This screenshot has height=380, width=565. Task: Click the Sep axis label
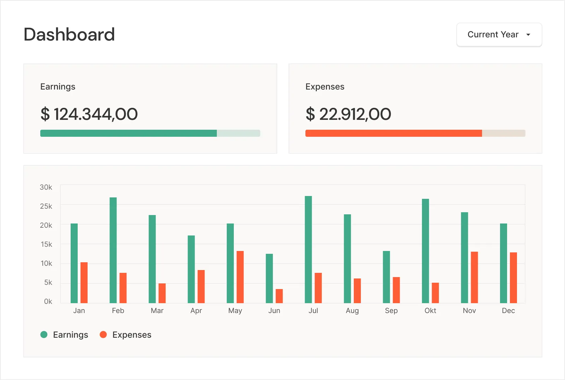pos(391,311)
